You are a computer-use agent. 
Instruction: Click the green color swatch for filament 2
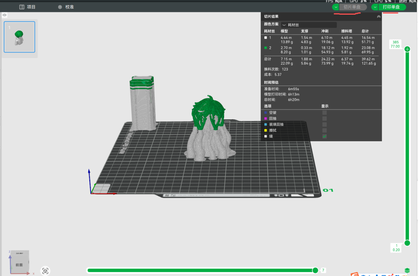(266, 48)
